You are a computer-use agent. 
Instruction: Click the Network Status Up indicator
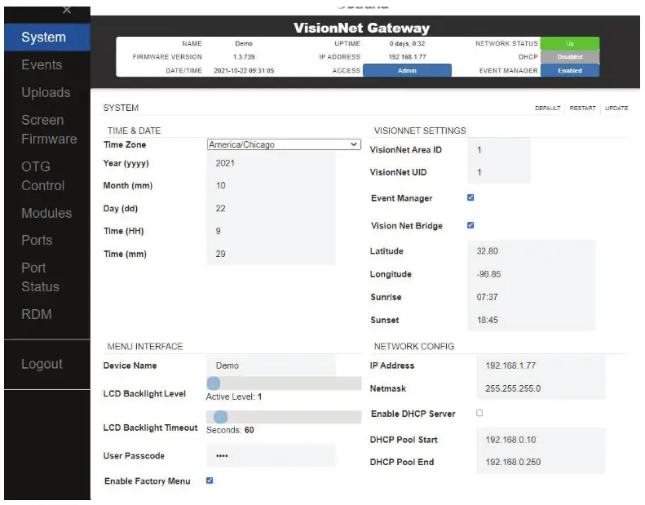tap(570, 43)
